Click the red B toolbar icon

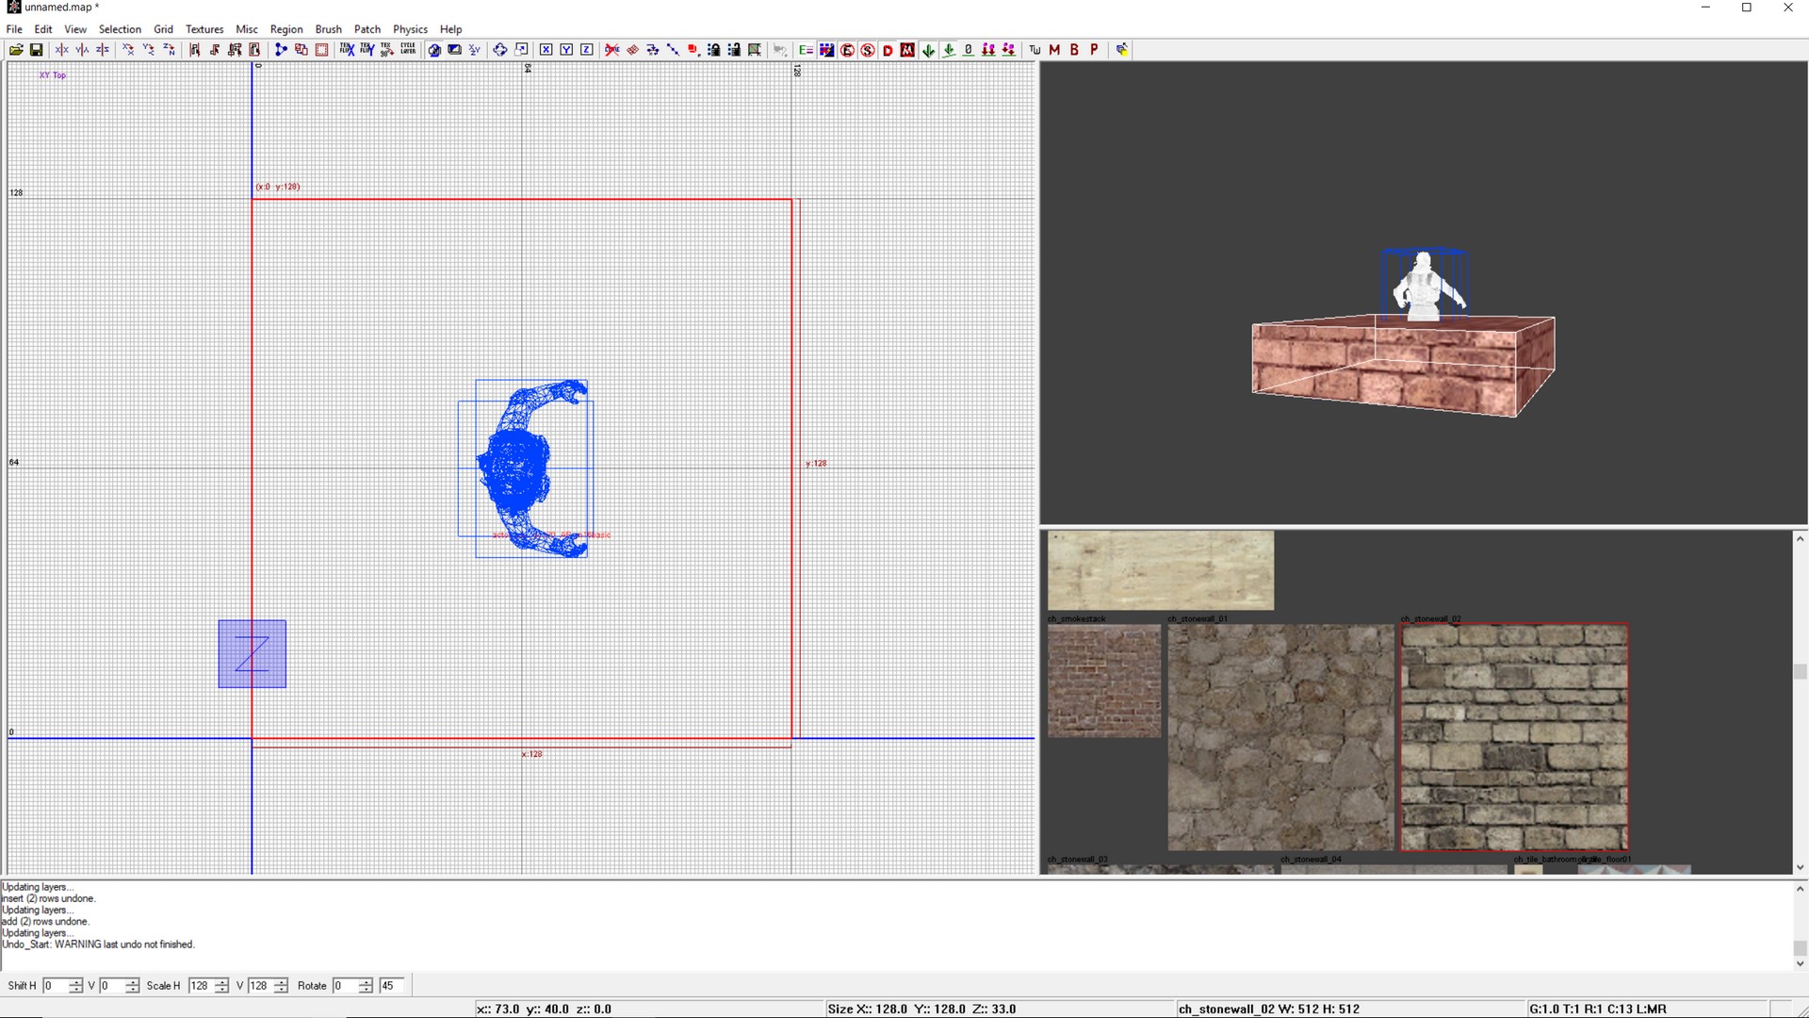(x=1074, y=50)
